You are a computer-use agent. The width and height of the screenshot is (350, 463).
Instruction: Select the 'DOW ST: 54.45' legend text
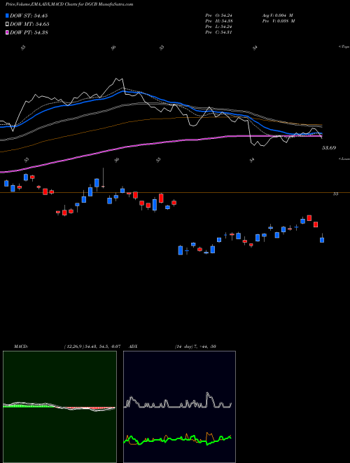pos(29,15)
